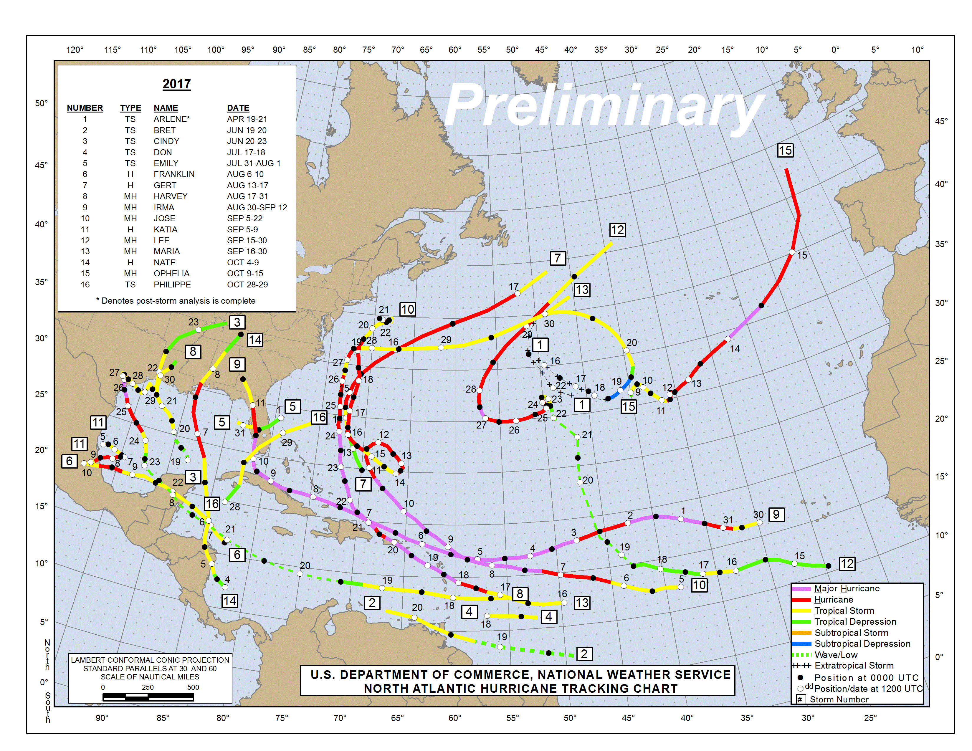Click the yellow Tropical Storm legend line
Image resolution: width=972 pixels, height=751 pixels.
point(801,611)
